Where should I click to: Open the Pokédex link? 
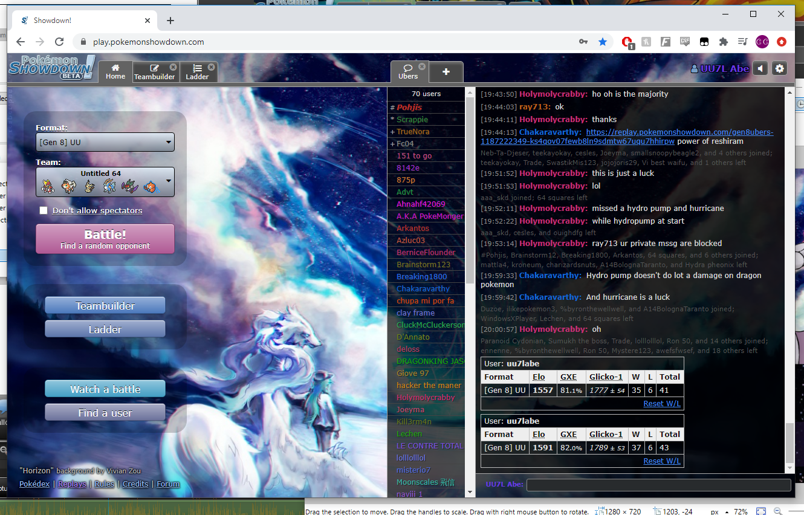[35, 484]
